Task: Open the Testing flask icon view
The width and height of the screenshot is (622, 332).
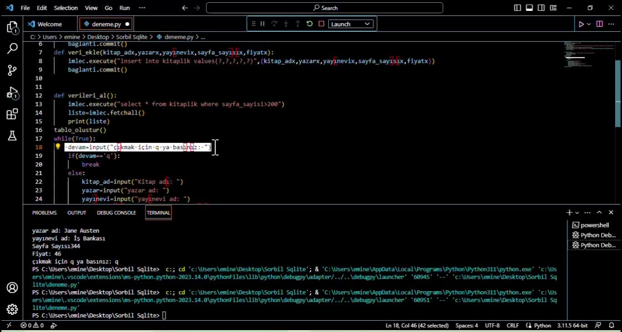Action: [12, 135]
